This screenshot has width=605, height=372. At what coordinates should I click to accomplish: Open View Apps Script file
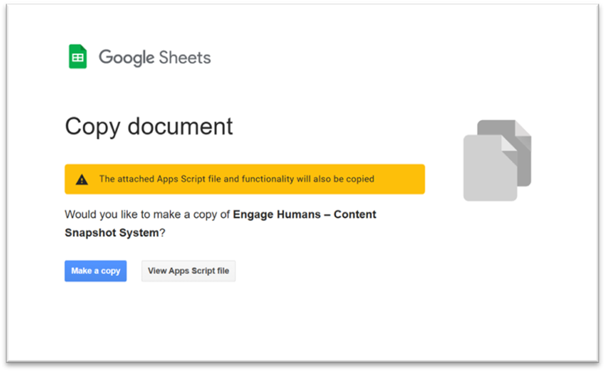188,271
